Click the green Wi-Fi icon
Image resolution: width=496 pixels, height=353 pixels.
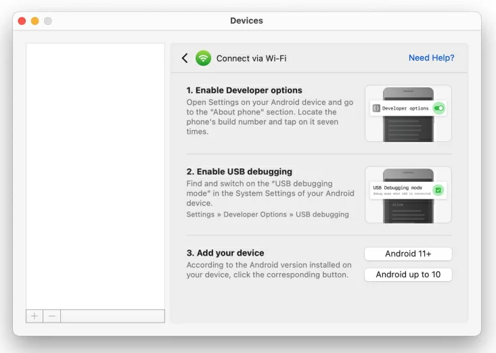(203, 58)
